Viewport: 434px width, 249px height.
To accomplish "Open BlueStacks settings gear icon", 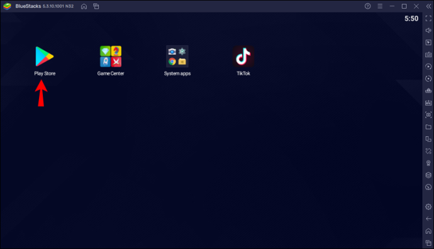I will [428, 207].
